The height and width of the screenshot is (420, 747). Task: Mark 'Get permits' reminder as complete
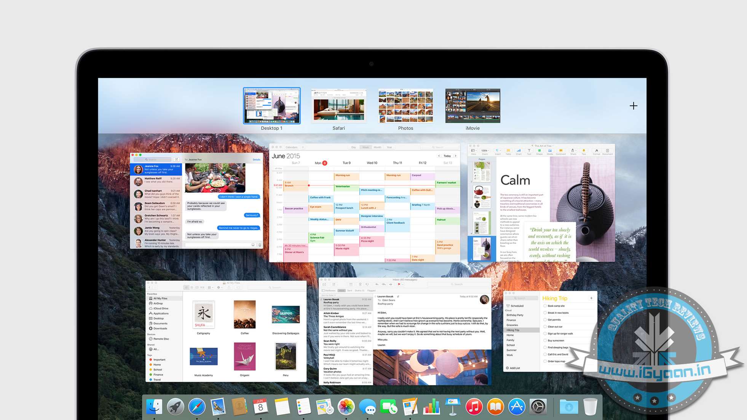pyautogui.click(x=545, y=320)
